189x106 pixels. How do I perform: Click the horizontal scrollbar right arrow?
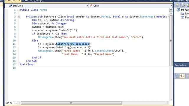[167, 103]
